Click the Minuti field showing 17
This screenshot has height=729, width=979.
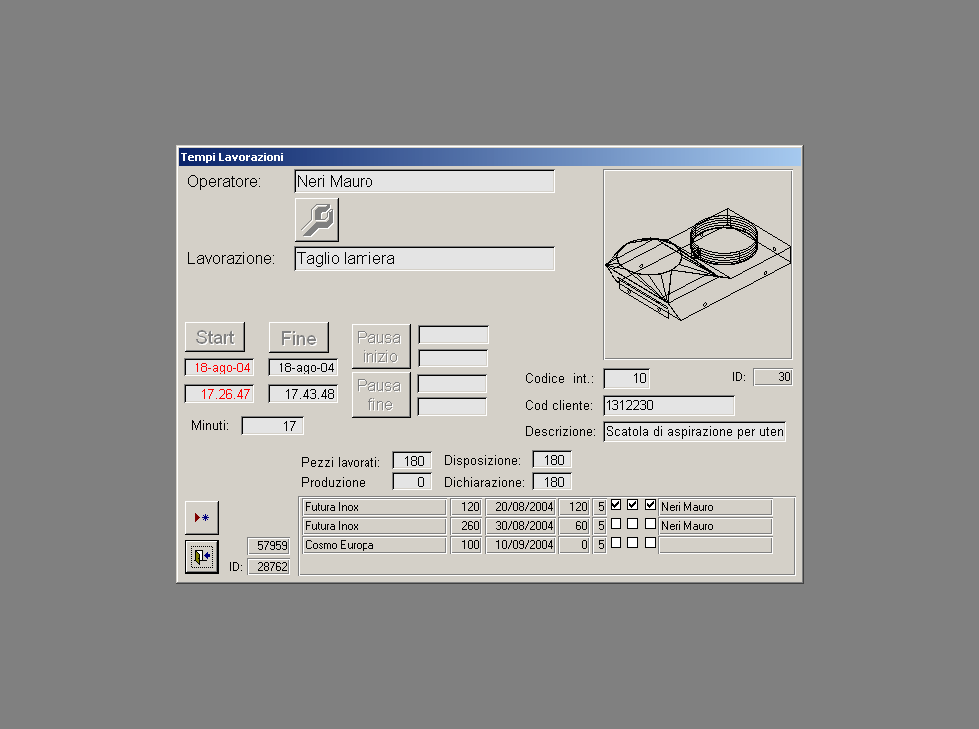[x=272, y=426]
